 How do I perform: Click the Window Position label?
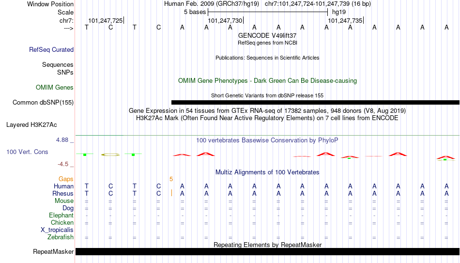tap(50, 4)
